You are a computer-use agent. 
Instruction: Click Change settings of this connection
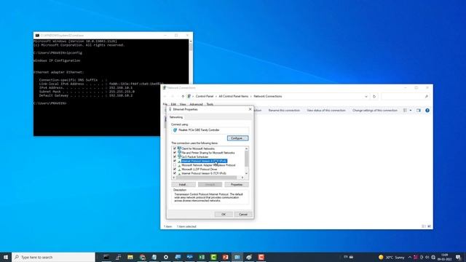click(375, 111)
